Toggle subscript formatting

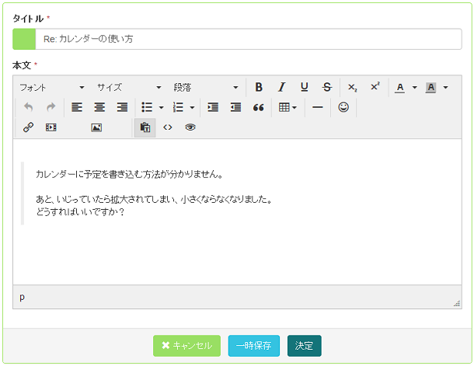pyautogui.click(x=352, y=87)
